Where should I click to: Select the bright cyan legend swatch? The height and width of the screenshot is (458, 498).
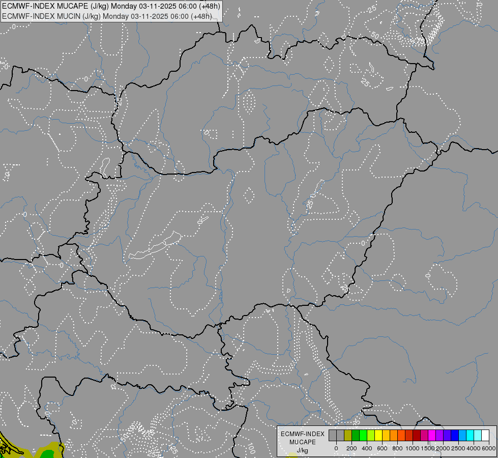point(471,435)
